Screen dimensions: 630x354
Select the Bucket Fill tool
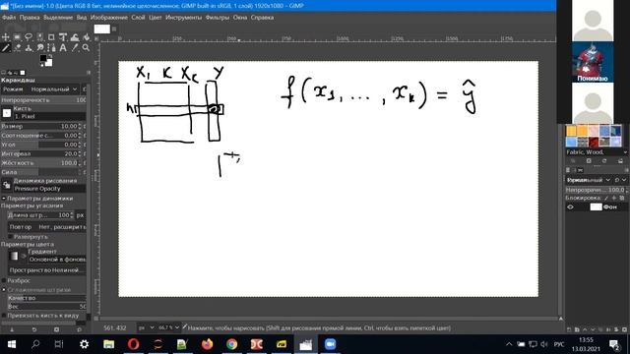click(x=86, y=37)
